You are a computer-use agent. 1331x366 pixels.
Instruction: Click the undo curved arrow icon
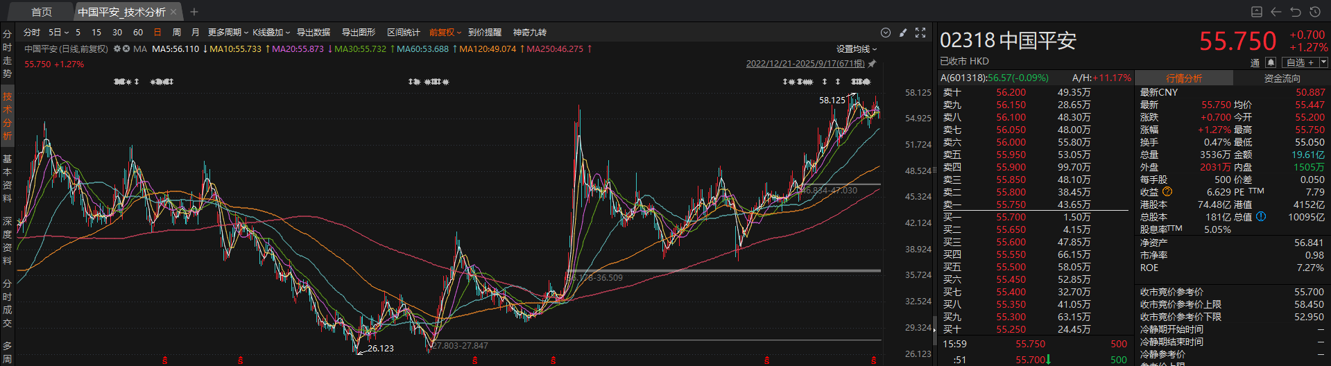coord(1296,12)
